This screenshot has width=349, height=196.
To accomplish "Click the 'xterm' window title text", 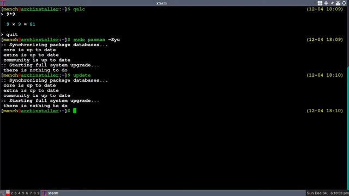I will point(161,3).
